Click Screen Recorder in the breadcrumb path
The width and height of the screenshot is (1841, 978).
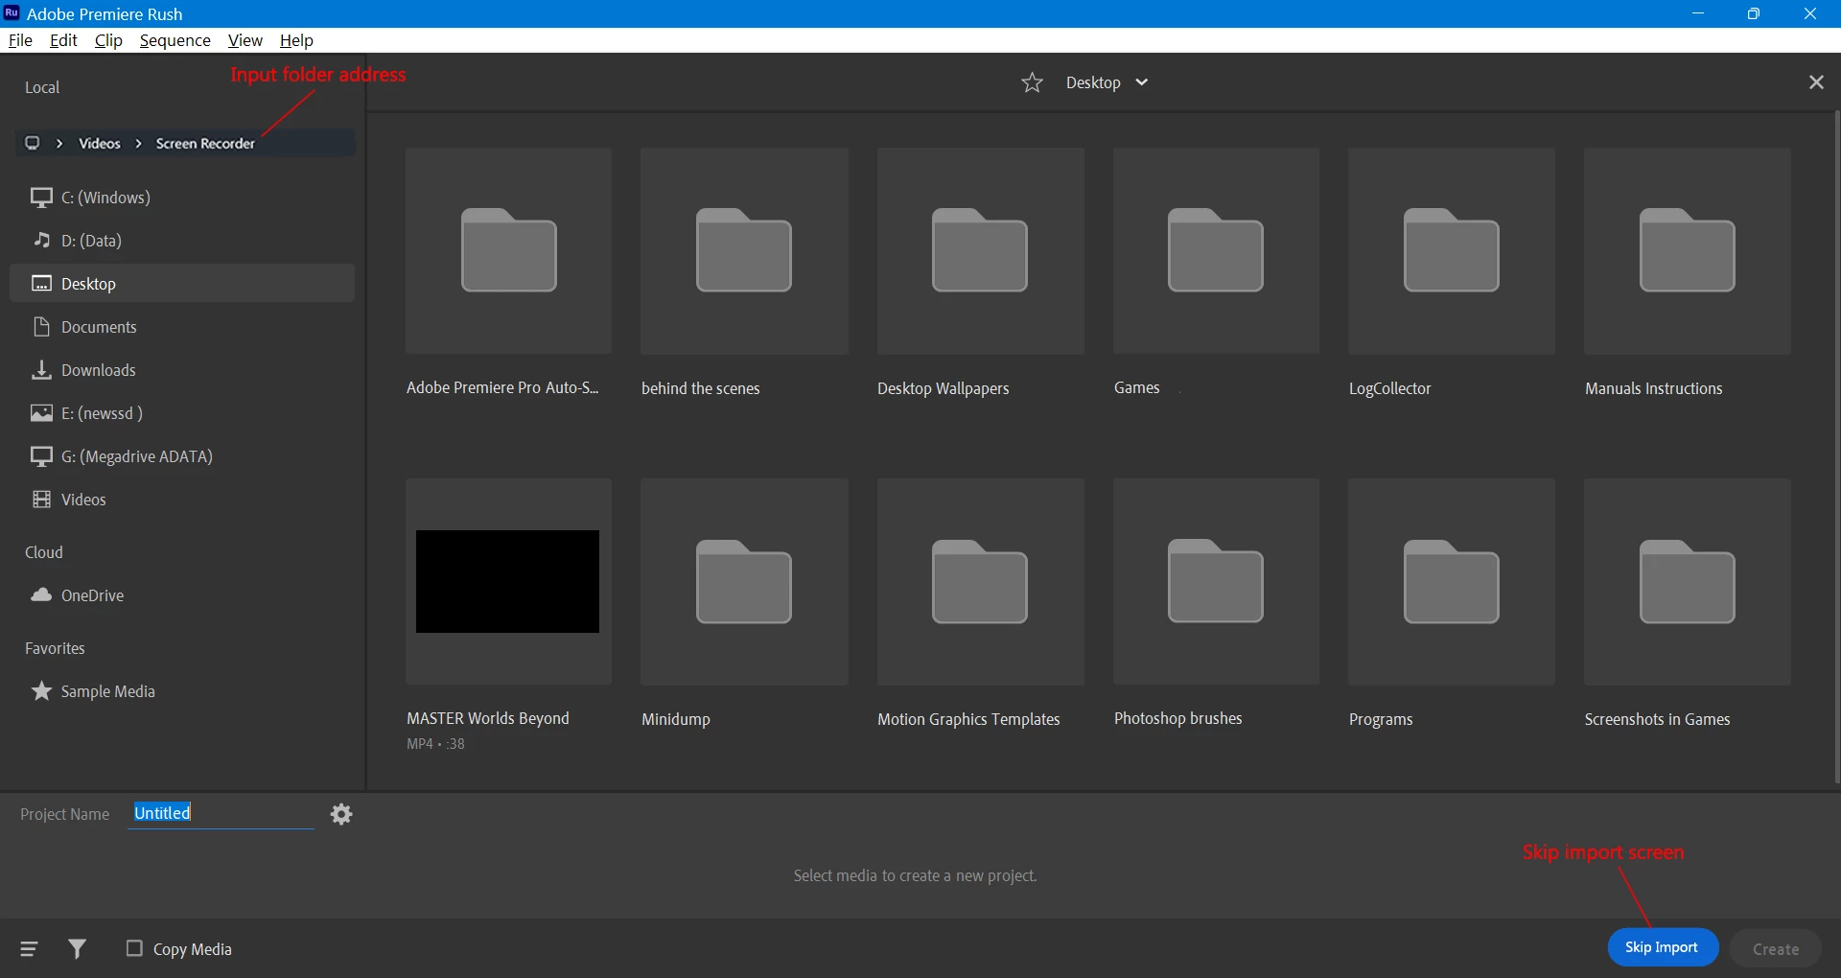point(205,144)
